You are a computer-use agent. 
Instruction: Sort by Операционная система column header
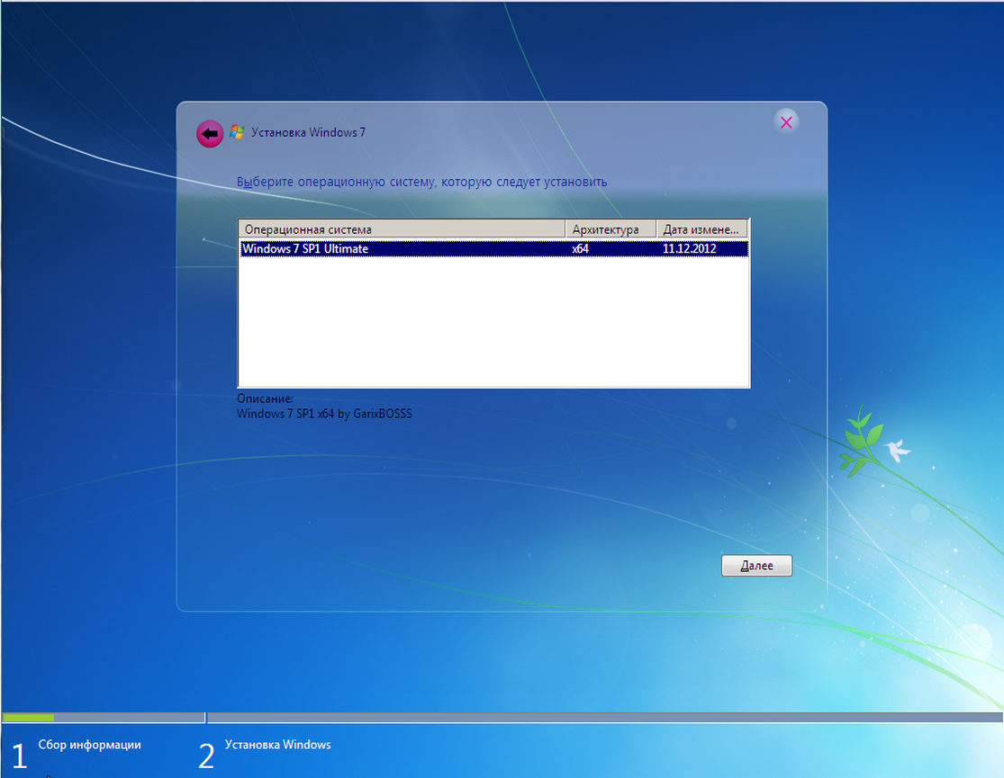point(403,229)
